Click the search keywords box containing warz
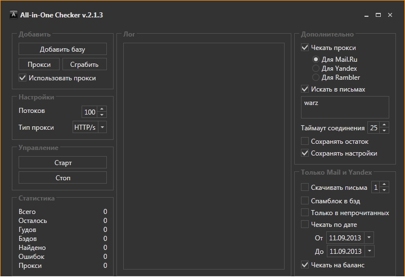The image size is (405, 278). (x=345, y=107)
